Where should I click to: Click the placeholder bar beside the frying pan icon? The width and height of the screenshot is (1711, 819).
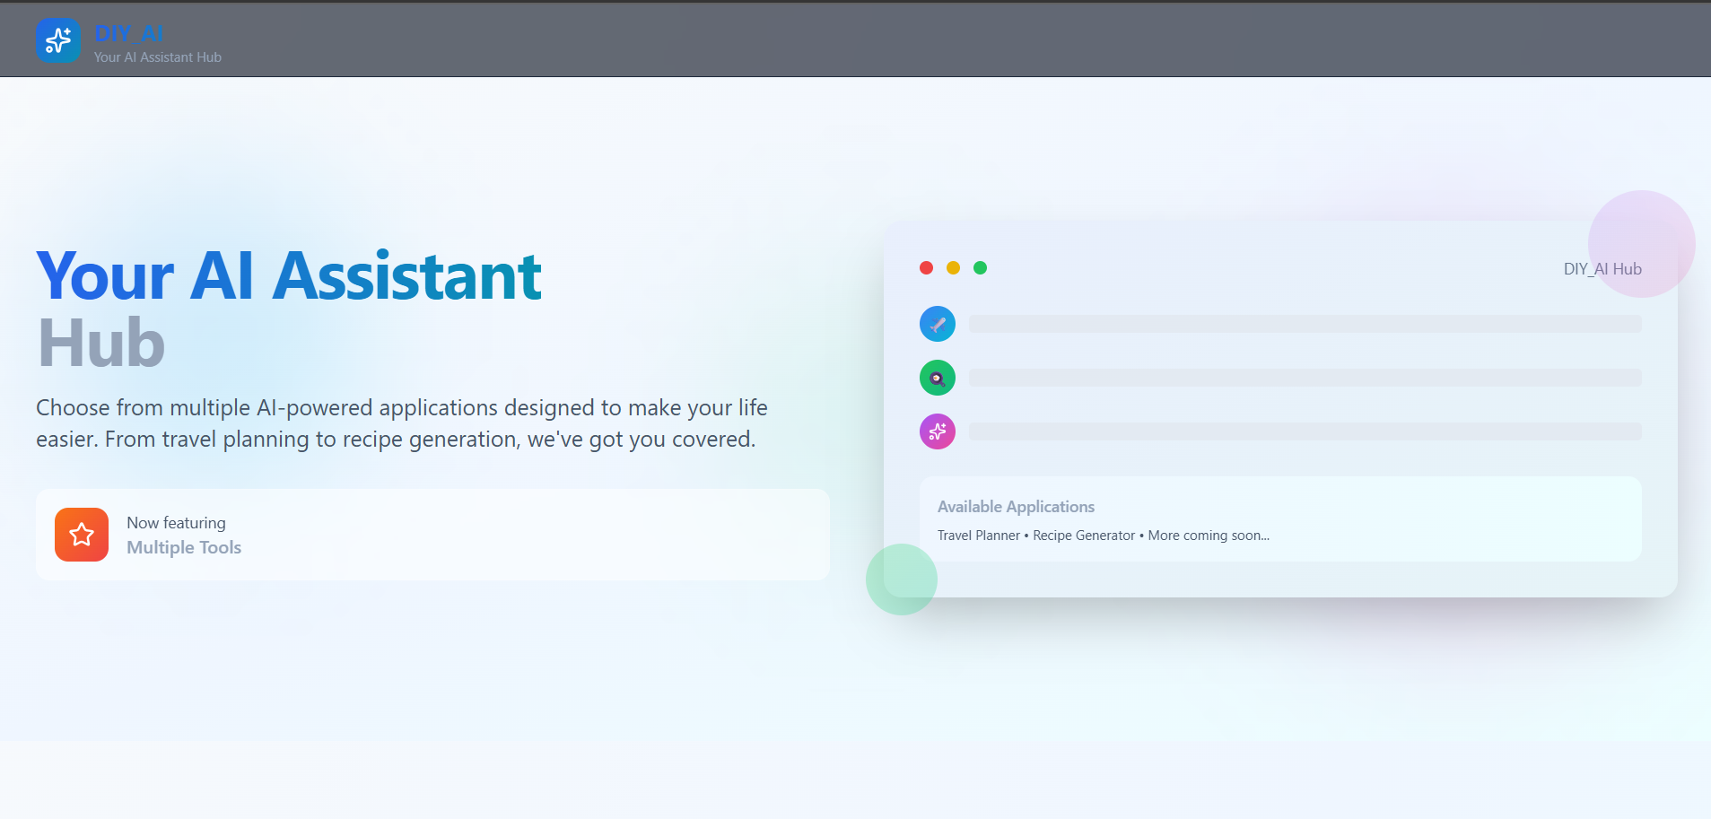(x=1305, y=378)
